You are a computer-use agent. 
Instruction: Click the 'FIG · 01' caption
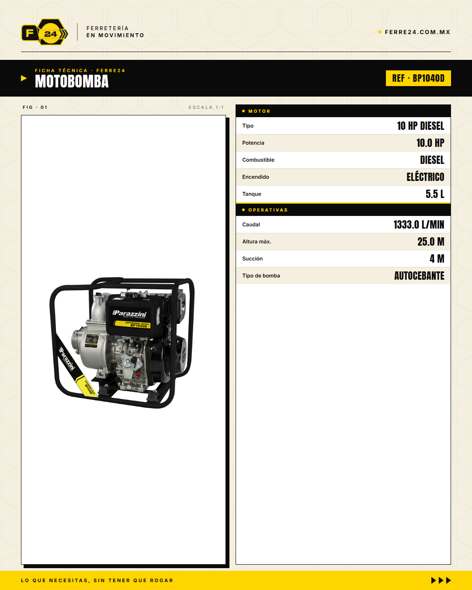[35, 107]
